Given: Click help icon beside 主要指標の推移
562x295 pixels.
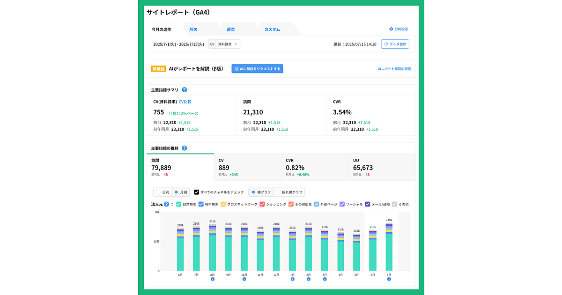Looking at the screenshot, I should pyautogui.click(x=185, y=148).
